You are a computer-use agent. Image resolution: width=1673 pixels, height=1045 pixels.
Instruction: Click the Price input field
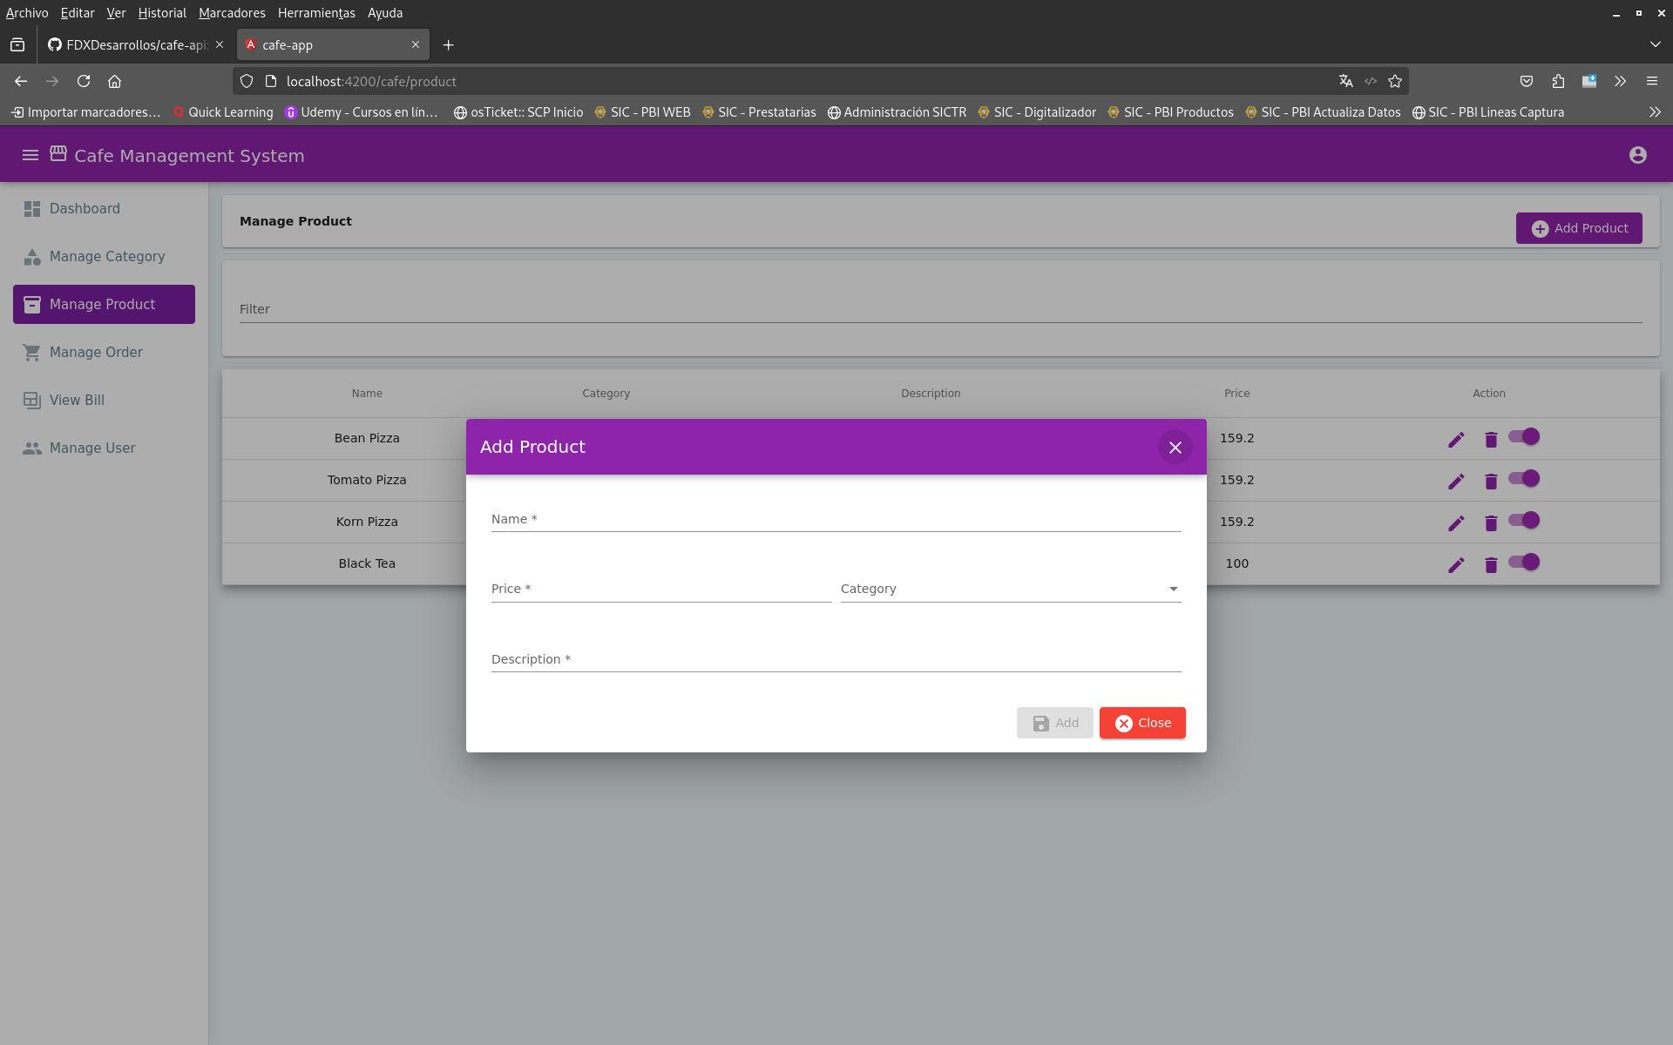(x=661, y=589)
